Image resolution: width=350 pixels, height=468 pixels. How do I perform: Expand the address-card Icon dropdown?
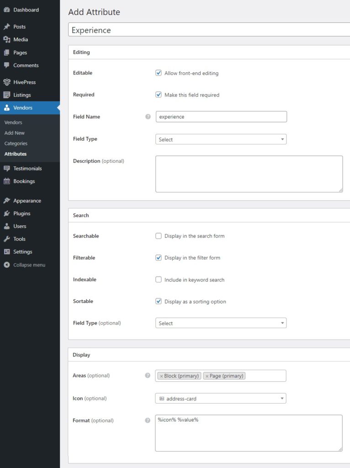point(221,399)
